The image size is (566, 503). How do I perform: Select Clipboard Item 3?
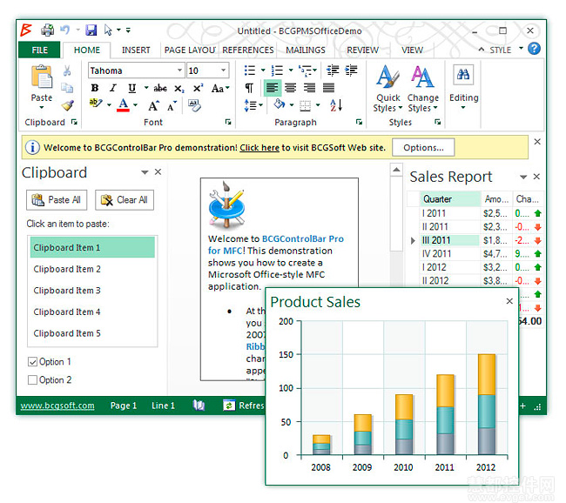coord(92,291)
